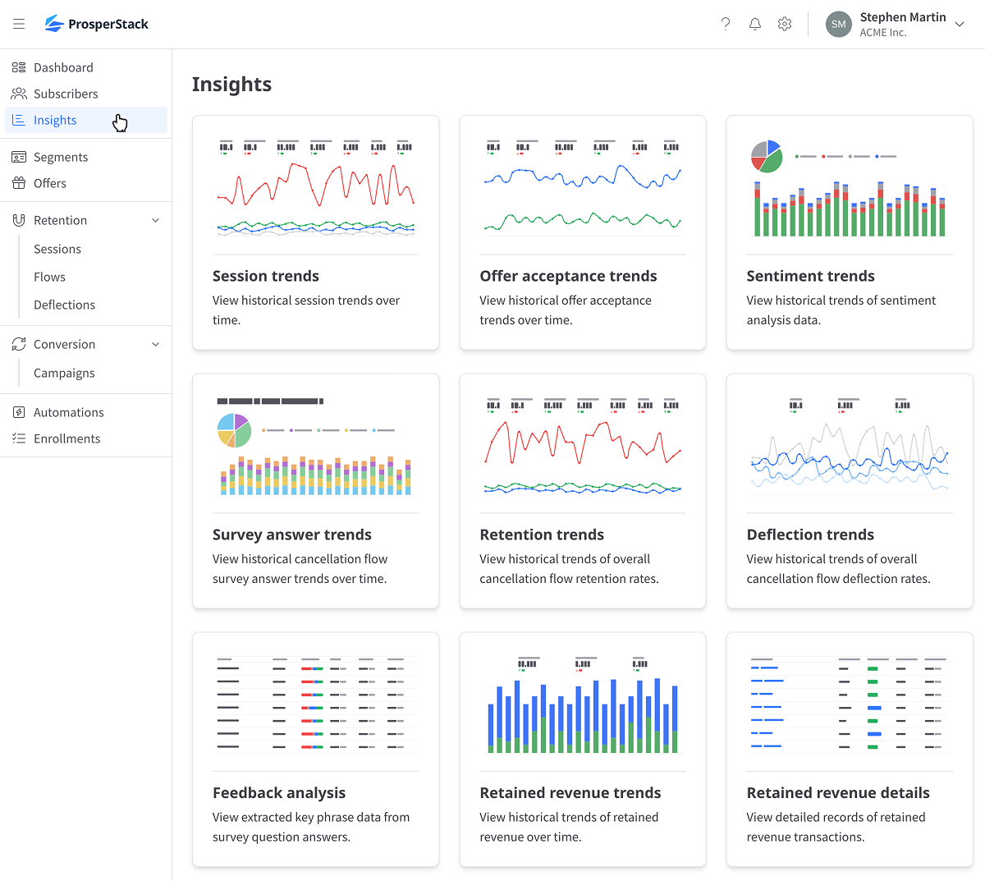Click the Insights chart icon in sidebar
Screen dimensions: 985x890
click(x=18, y=120)
